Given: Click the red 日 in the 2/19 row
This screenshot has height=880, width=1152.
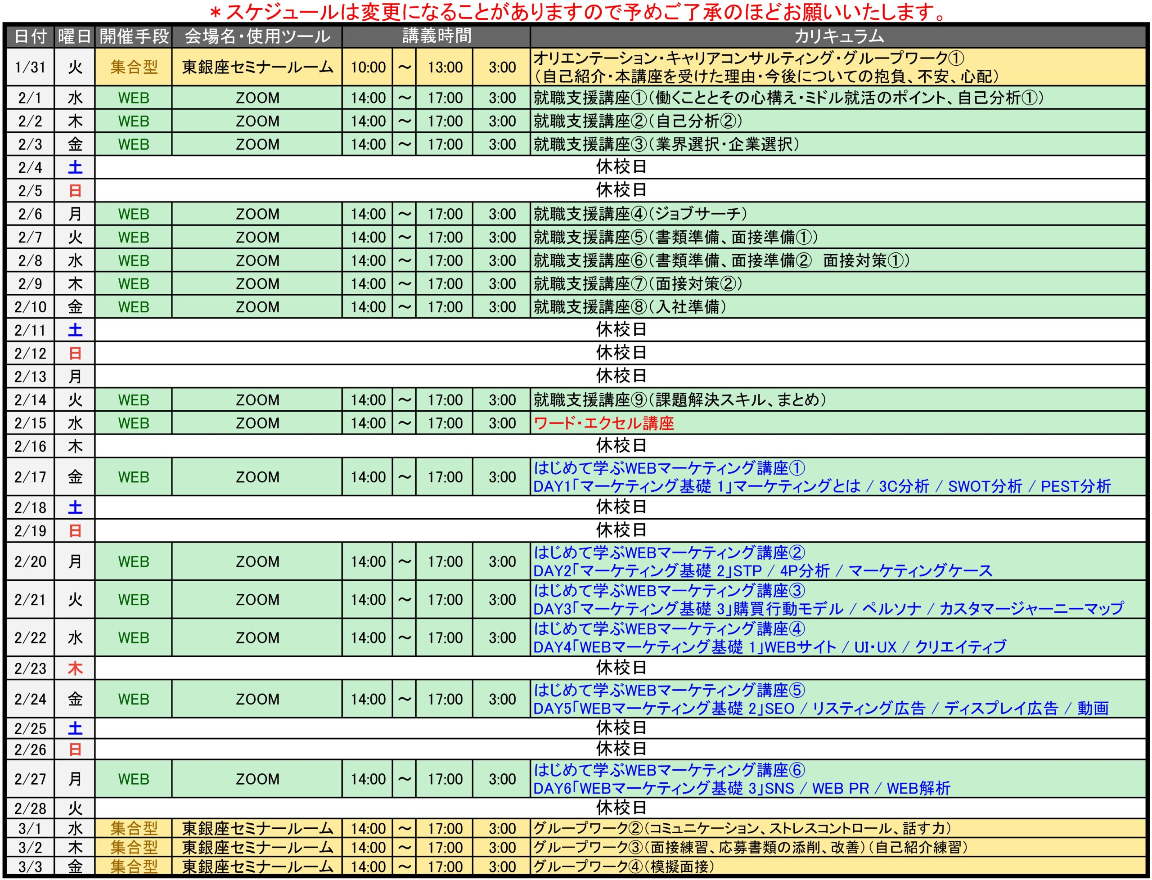Looking at the screenshot, I should (x=75, y=530).
